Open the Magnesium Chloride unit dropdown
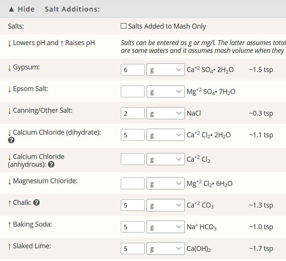The width and height of the screenshot is (286, 261). click(x=166, y=183)
